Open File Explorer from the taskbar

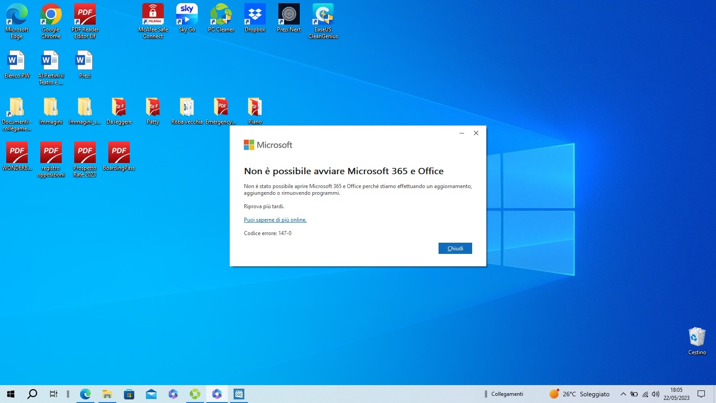[x=107, y=394]
